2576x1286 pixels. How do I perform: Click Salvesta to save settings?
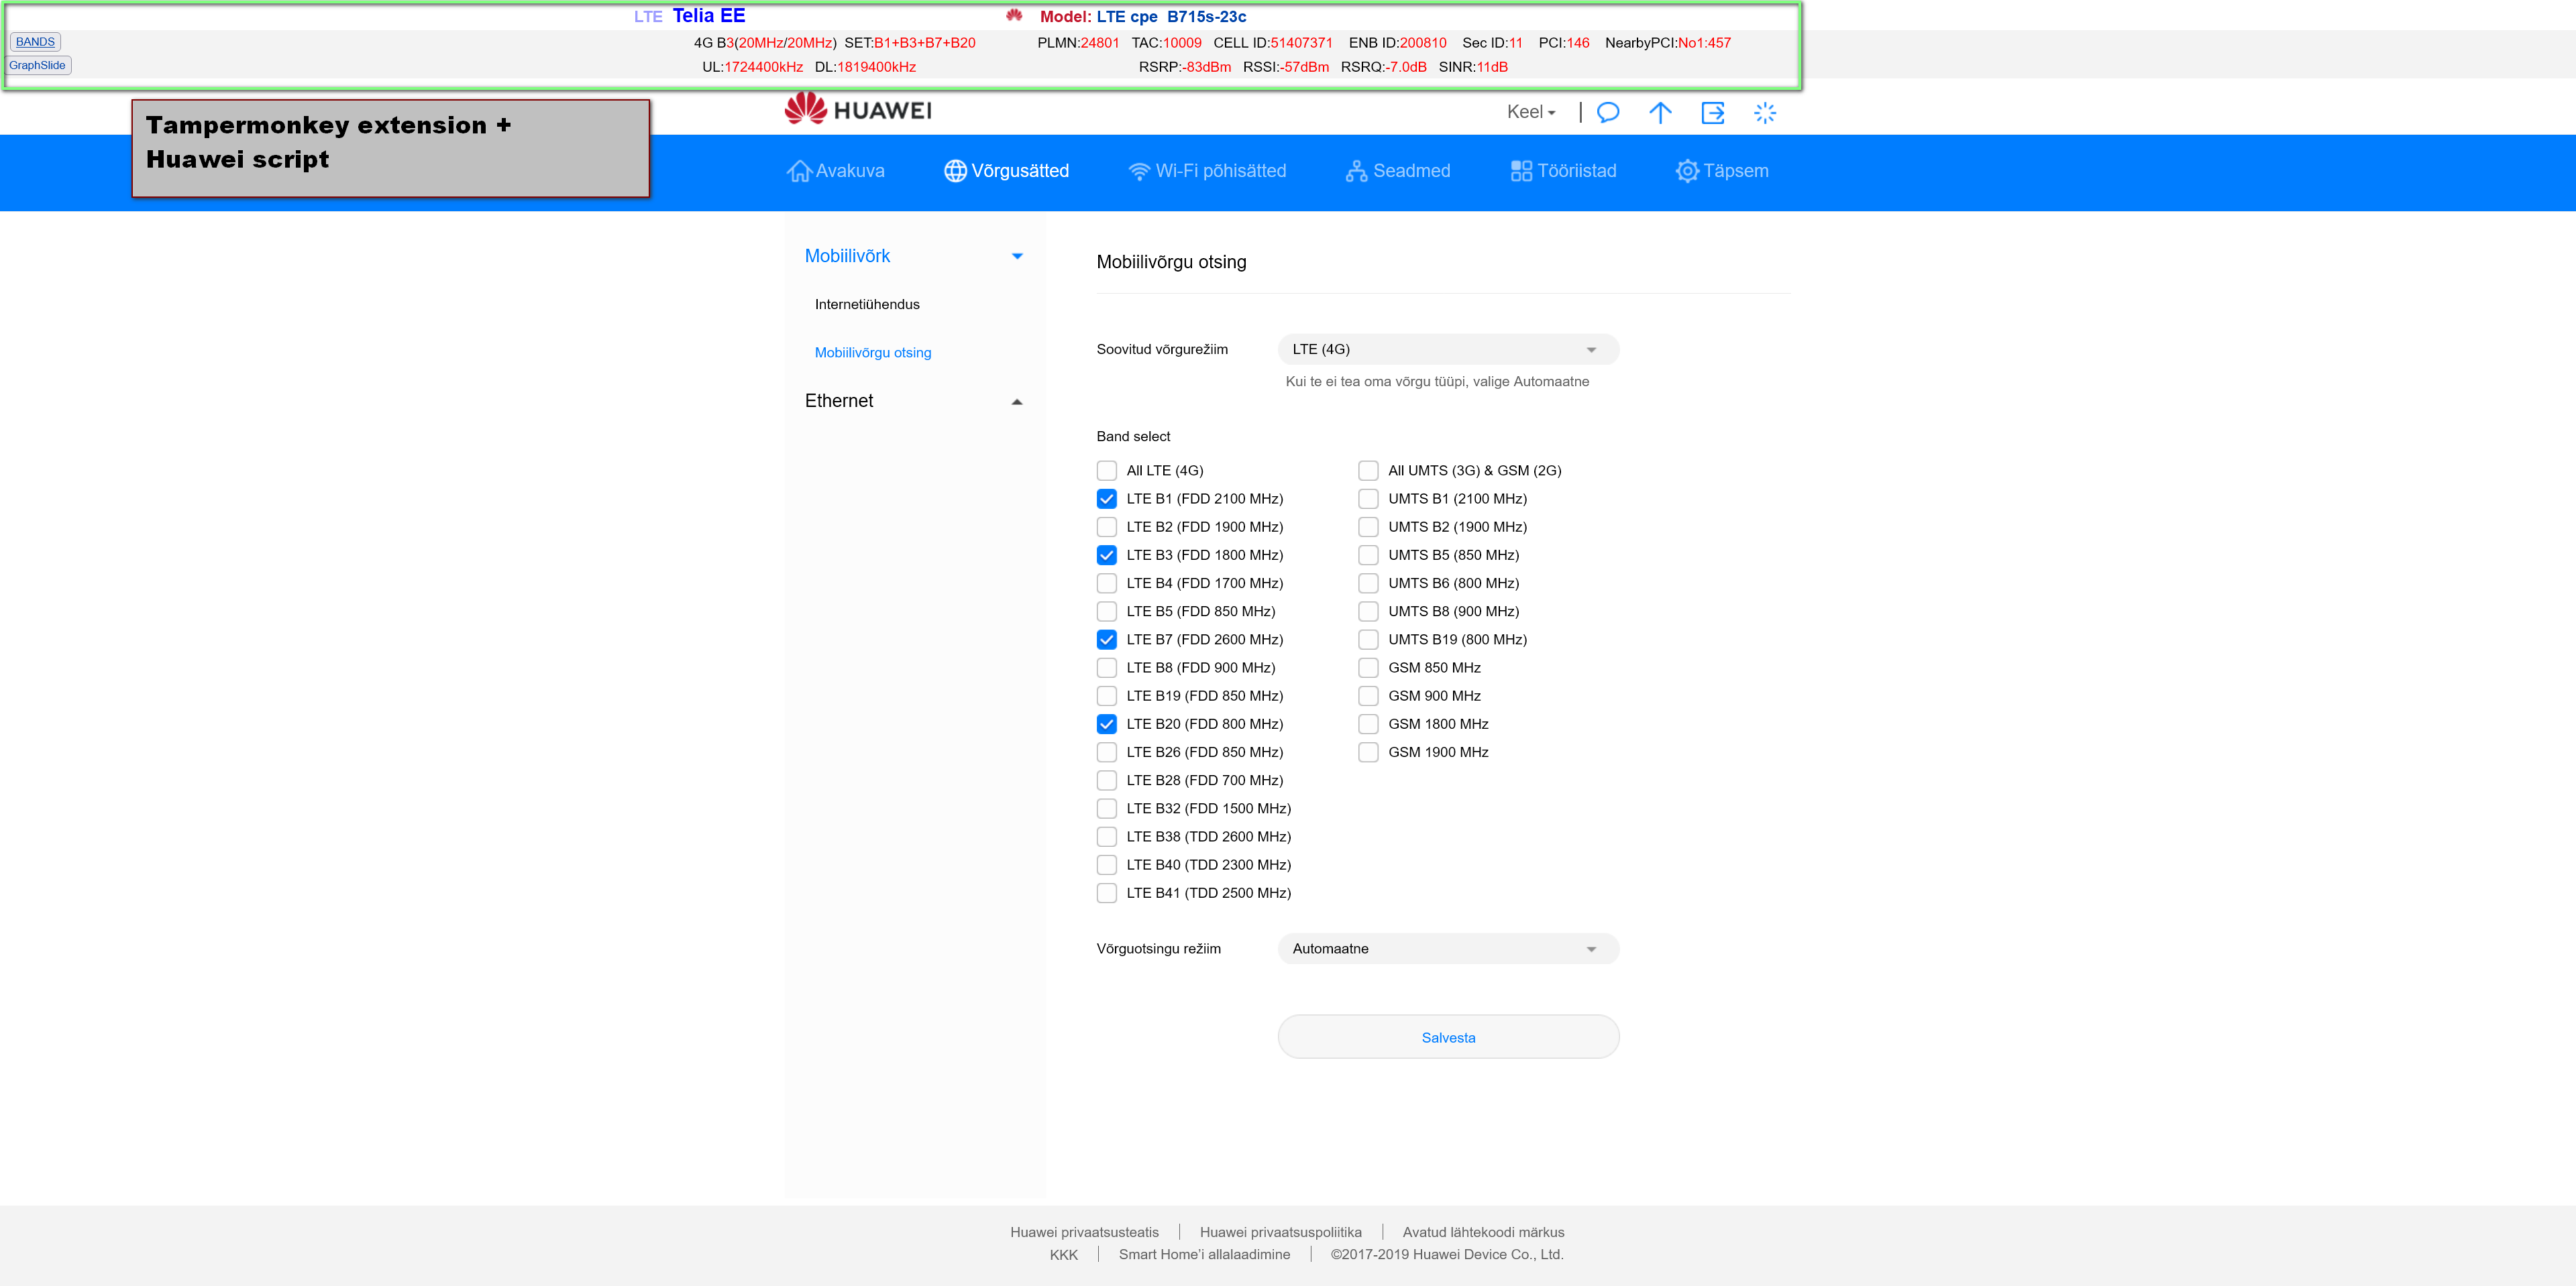point(1448,1037)
